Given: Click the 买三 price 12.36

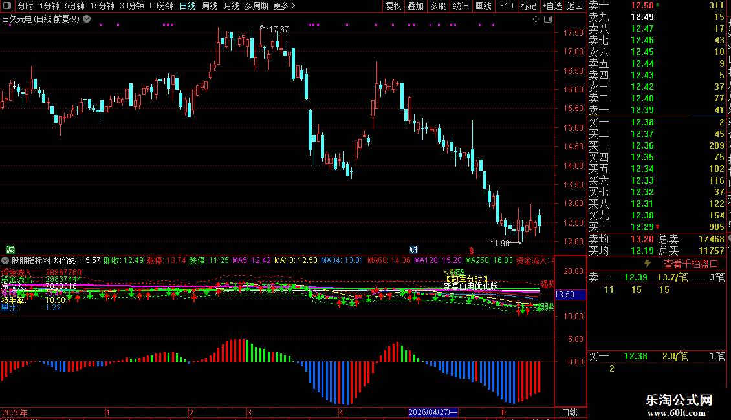Looking at the screenshot, I should [x=642, y=145].
